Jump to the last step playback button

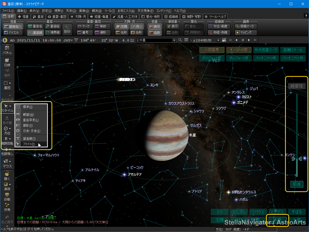click(255, 40)
